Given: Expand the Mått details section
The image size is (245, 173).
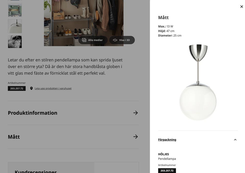Looking at the screenshot, I should coord(14,136).
